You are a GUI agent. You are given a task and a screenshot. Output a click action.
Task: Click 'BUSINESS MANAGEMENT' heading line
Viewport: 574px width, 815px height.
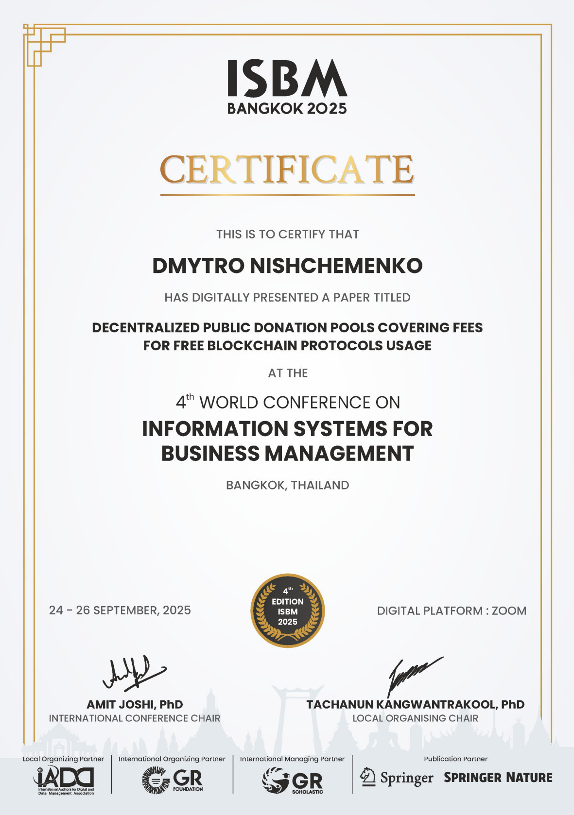(287, 454)
